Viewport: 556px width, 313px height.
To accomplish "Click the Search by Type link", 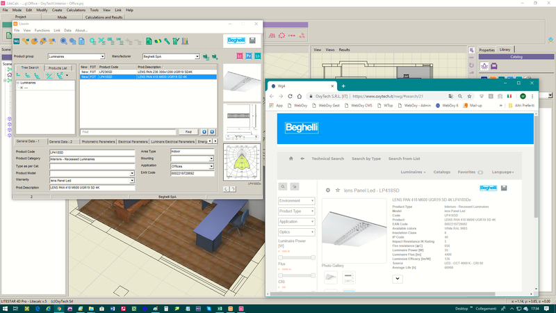I will [x=366, y=159].
